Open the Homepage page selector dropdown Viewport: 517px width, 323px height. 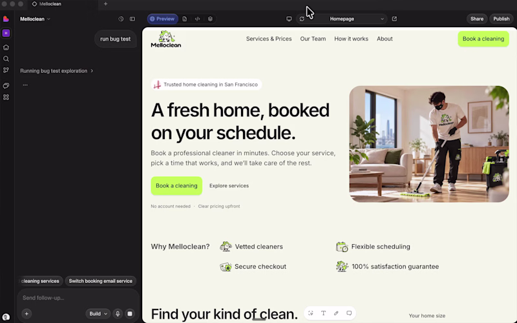(x=356, y=19)
